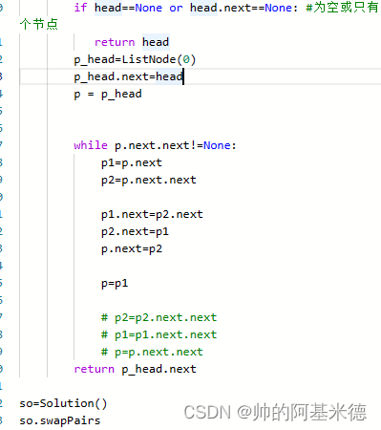This screenshot has width=381, height=430.
Task: Click the wrapped Chinese comment '个节点'
Action: coord(39,24)
